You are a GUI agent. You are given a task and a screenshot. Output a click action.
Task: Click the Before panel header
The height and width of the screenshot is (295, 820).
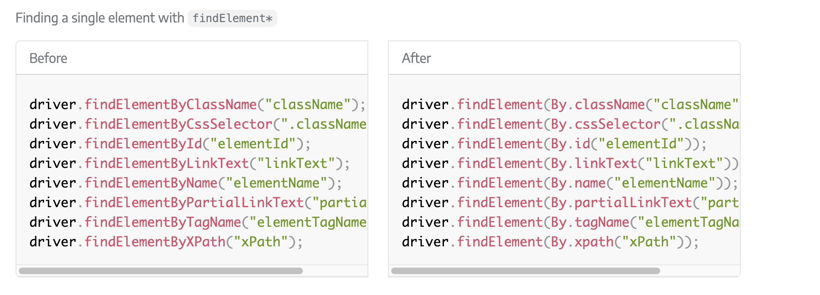pyautogui.click(x=48, y=58)
